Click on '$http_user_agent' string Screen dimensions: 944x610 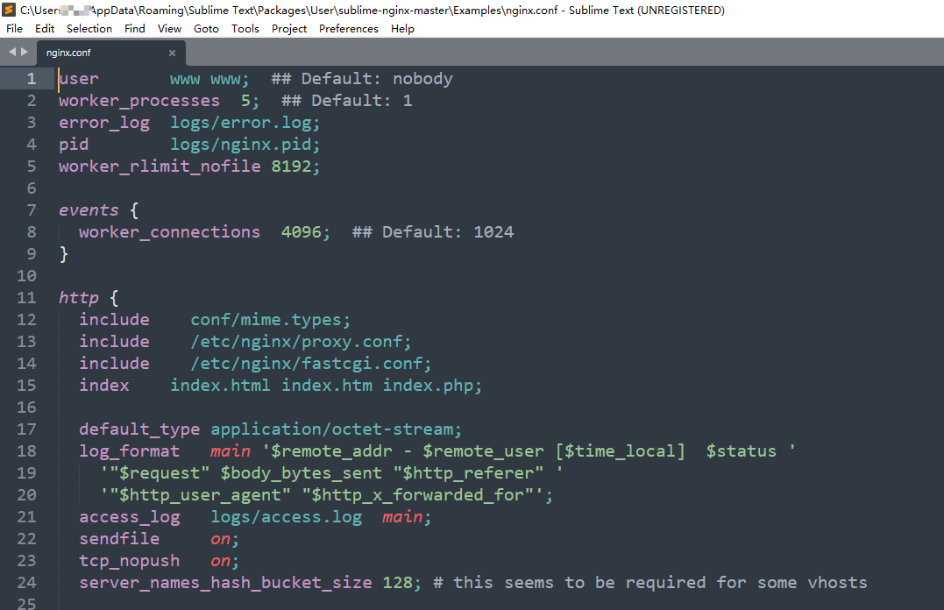click(200, 495)
